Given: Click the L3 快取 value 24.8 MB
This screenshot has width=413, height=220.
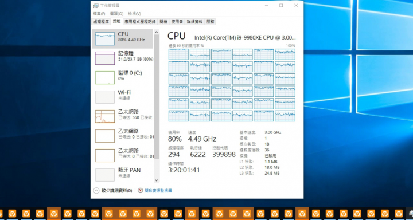Looking at the screenshot, I should 272,173.
